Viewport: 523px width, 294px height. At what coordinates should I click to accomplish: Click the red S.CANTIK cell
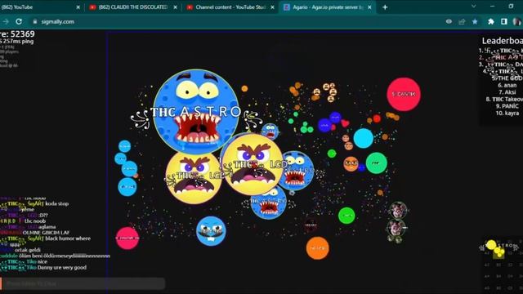(x=404, y=95)
